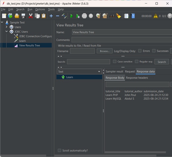
Task: Toggle Case sensitive checkbox
Action: click(x=115, y=61)
